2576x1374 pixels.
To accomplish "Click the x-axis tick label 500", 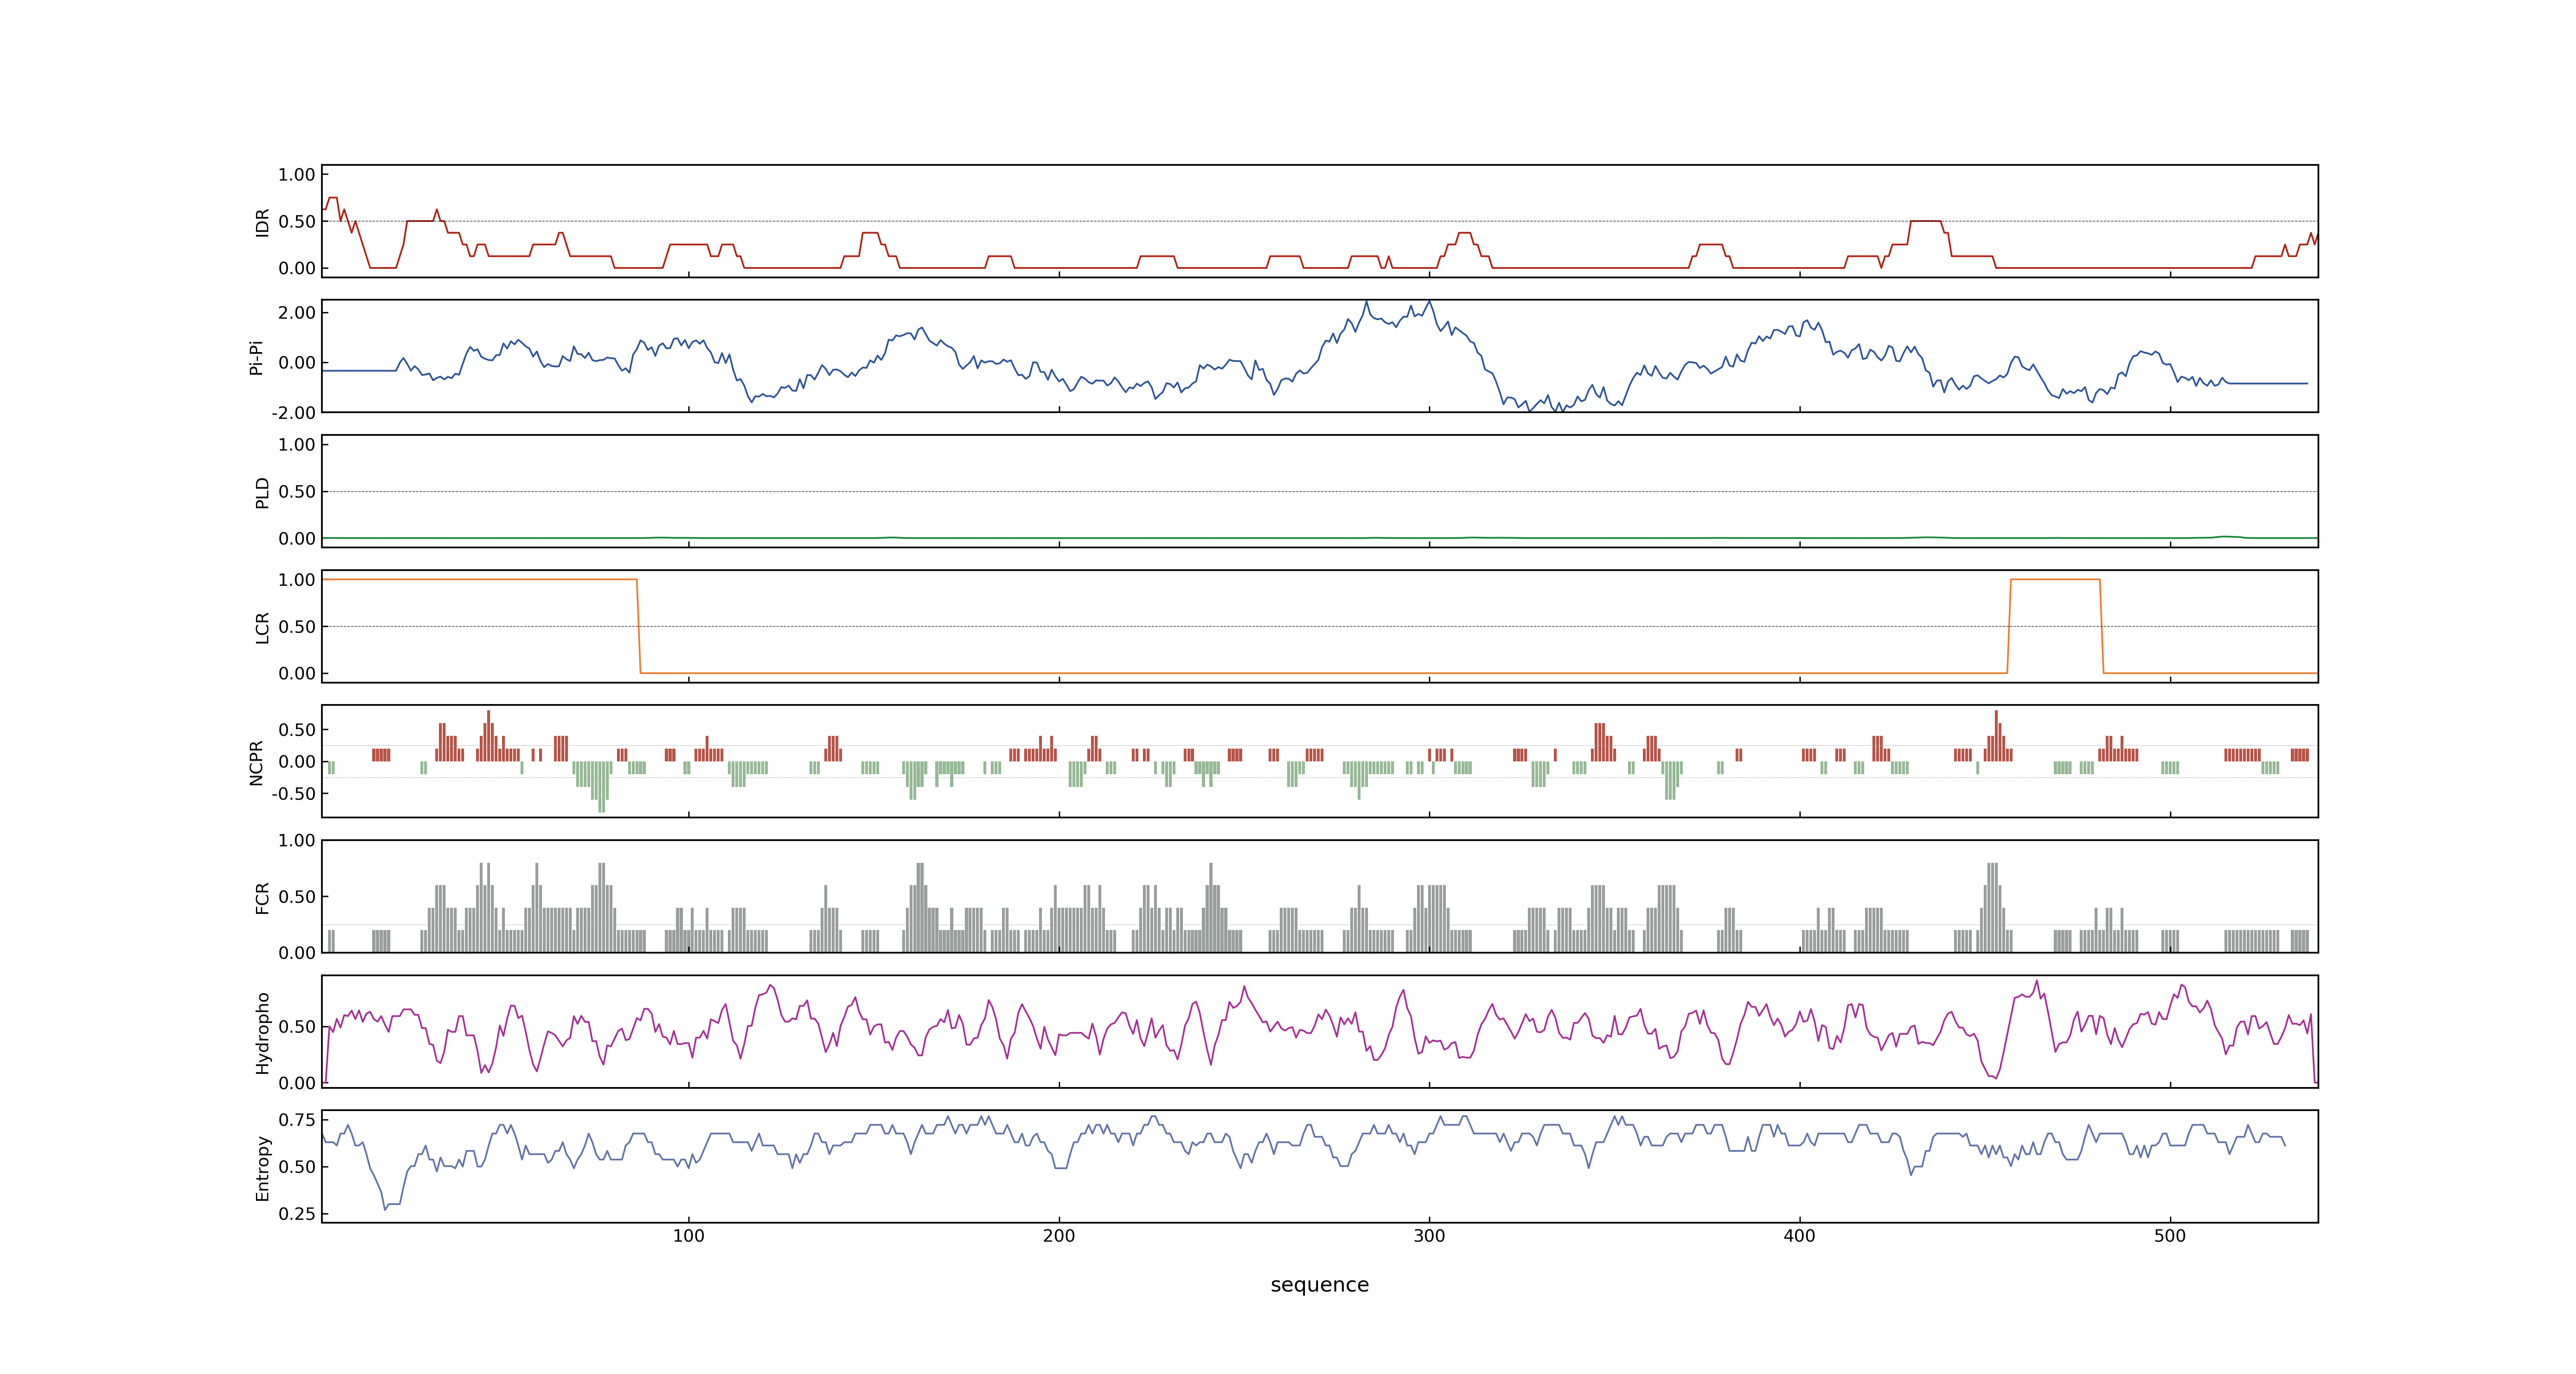I will pos(2170,1236).
